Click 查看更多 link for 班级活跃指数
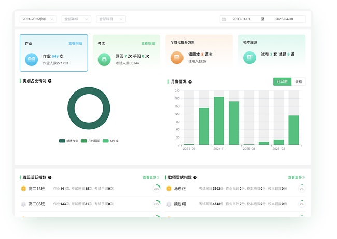The height and width of the screenshot is (239, 337). [151, 177]
